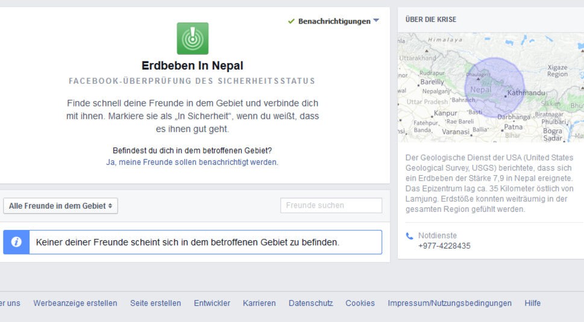Click the Patna label on the map
584x322 pixels.
(x=513, y=127)
